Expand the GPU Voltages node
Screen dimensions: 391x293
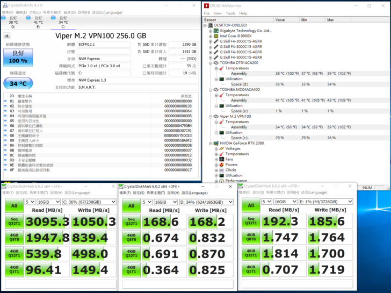pyautogui.click(x=216, y=149)
